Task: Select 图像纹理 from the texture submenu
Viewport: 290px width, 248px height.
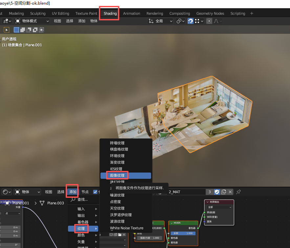Action: pos(117,176)
